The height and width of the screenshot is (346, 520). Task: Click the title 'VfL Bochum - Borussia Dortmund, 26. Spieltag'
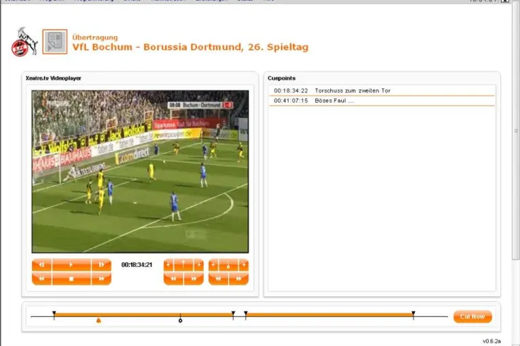(x=190, y=47)
